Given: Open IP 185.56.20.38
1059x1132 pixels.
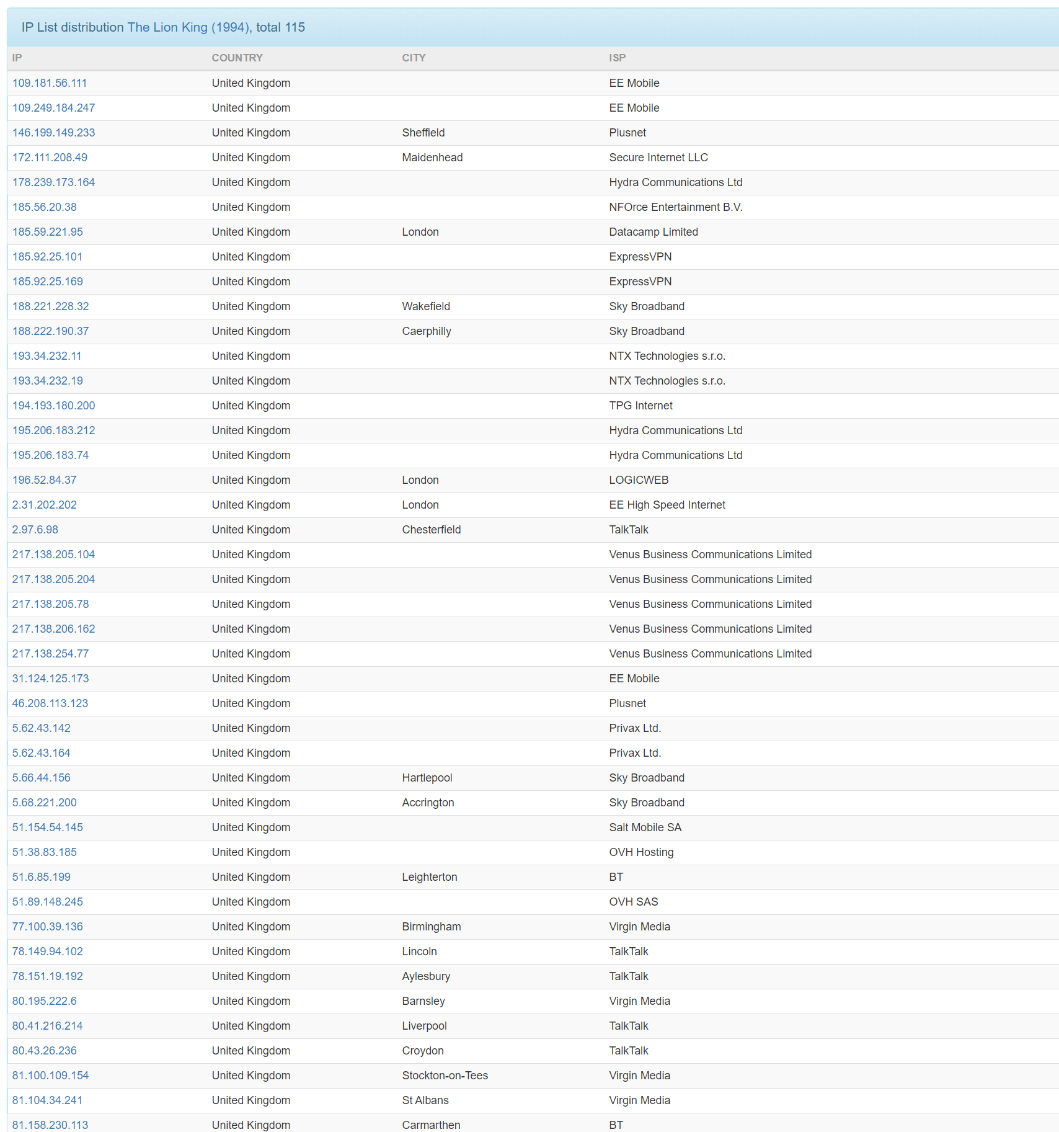Looking at the screenshot, I should coord(45,207).
